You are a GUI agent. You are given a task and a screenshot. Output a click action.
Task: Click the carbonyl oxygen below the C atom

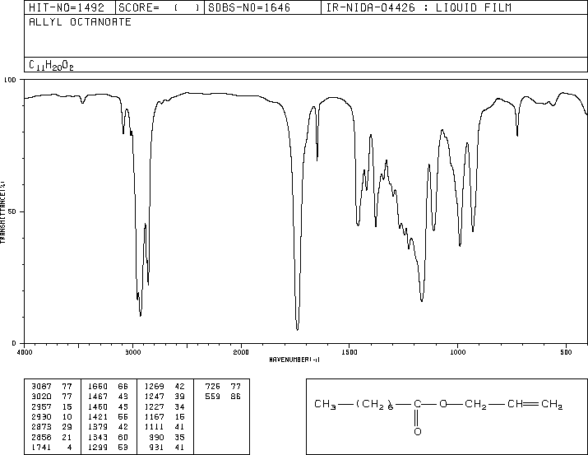[418, 431]
